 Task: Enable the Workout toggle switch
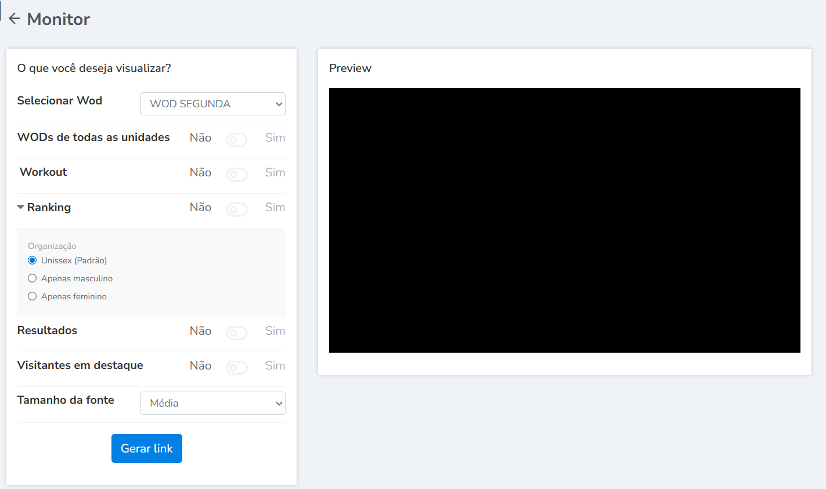click(x=237, y=175)
